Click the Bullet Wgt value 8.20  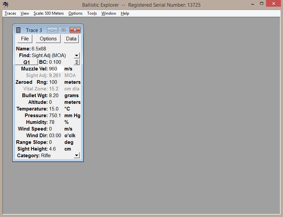pyautogui.click(x=54, y=95)
